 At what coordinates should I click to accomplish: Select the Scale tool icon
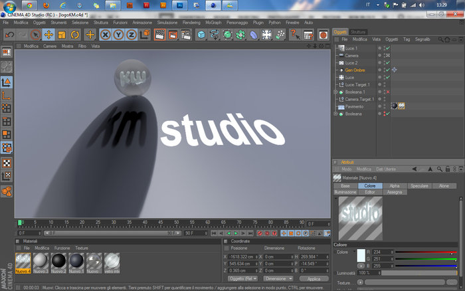(62, 35)
